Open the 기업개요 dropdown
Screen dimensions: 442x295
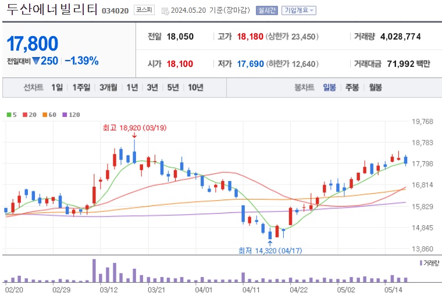point(299,10)
